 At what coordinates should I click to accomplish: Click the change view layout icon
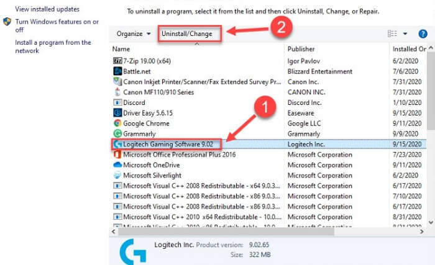[392, 34]
